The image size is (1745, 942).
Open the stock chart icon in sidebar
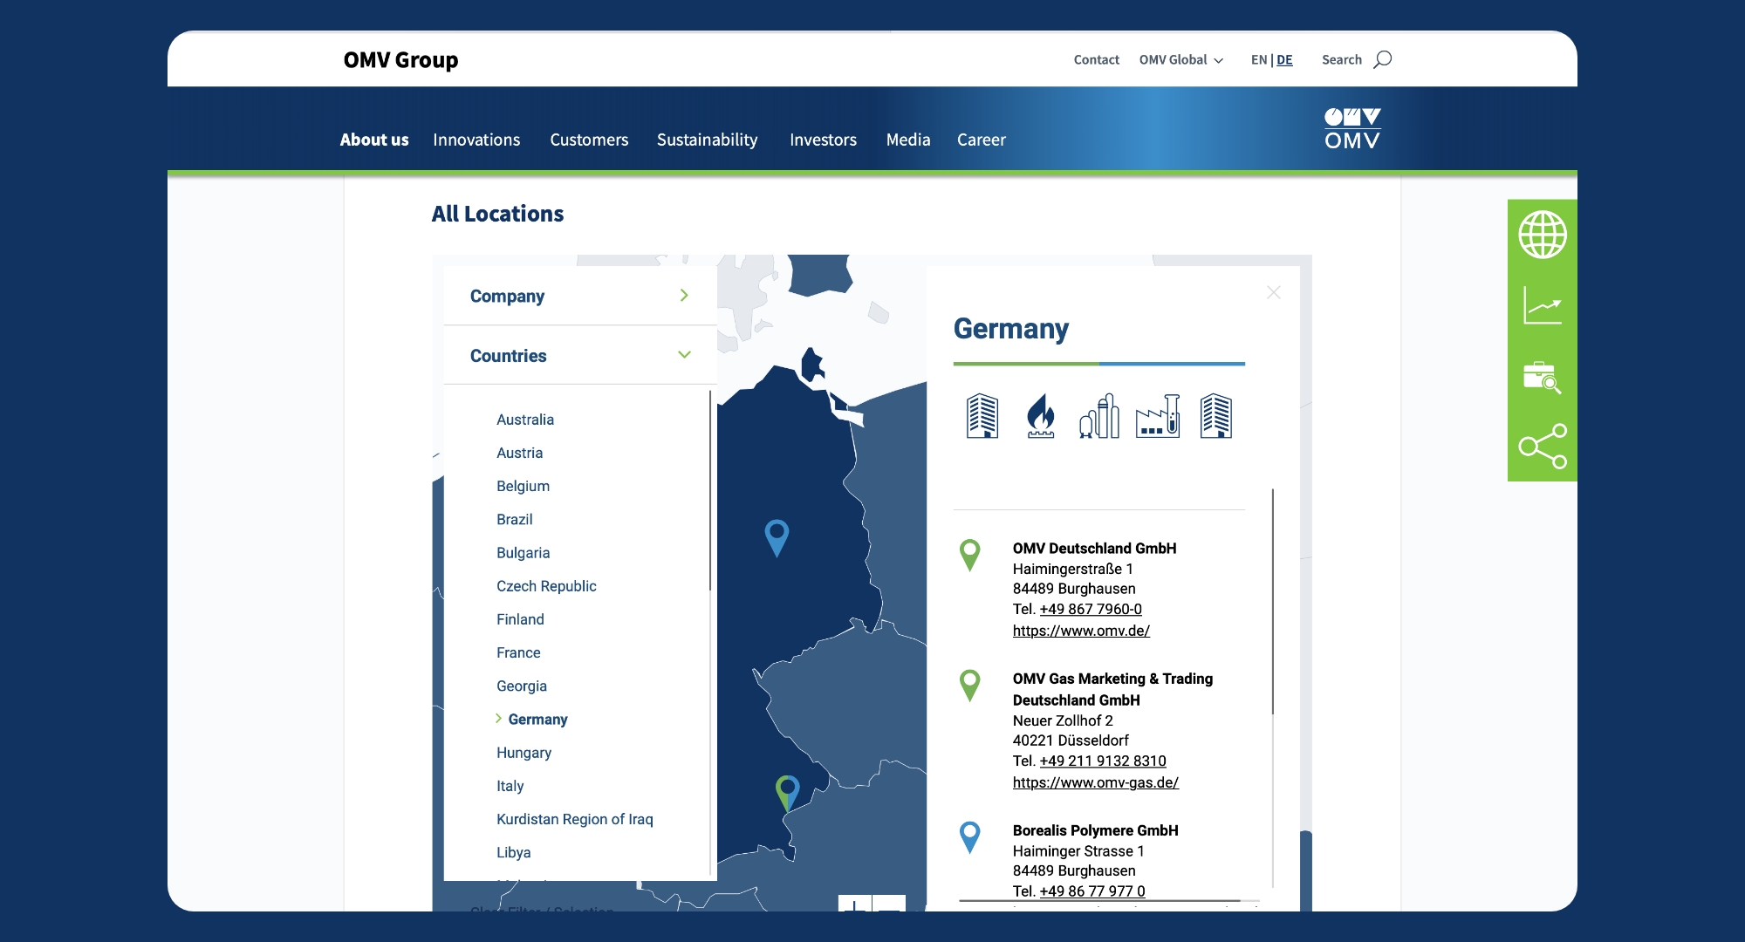(x=1542, y=306)
